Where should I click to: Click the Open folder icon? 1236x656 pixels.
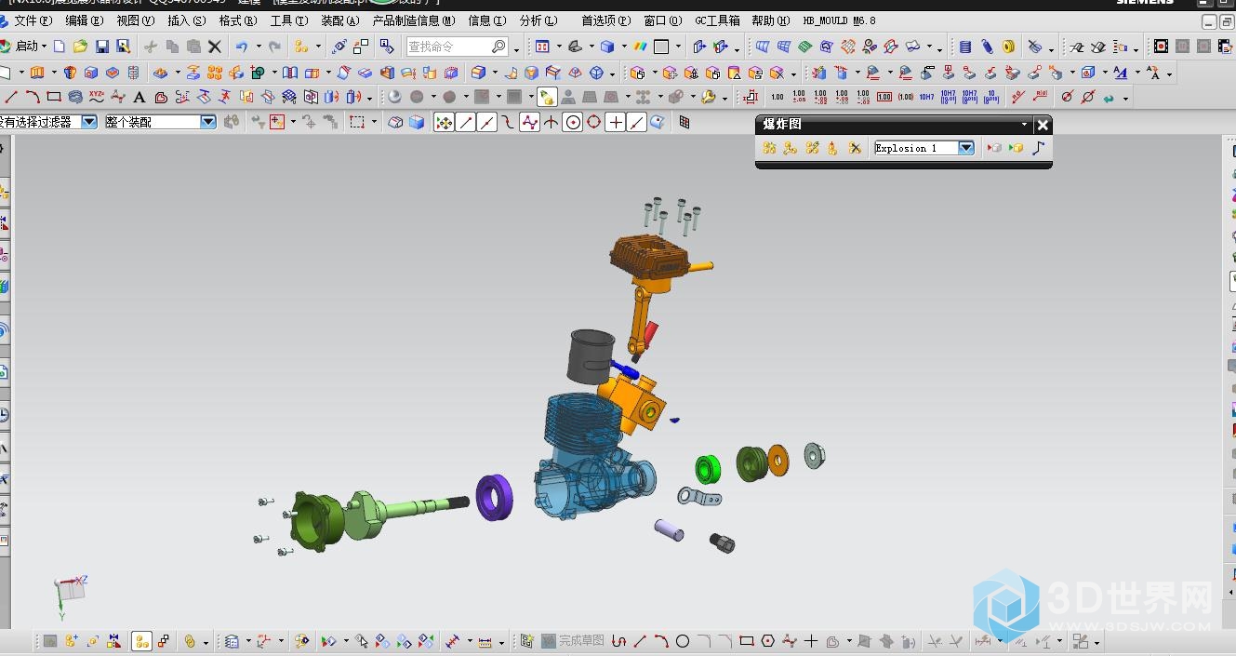click(80, 47)
